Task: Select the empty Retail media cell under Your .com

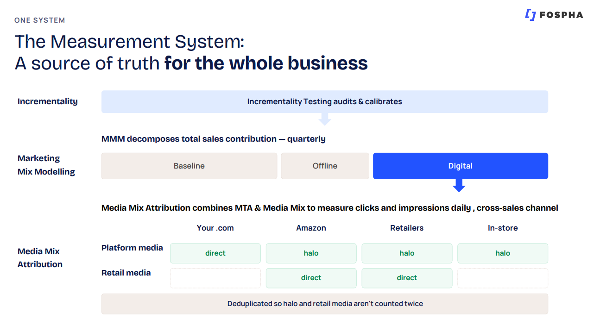Action: point(215,278)
